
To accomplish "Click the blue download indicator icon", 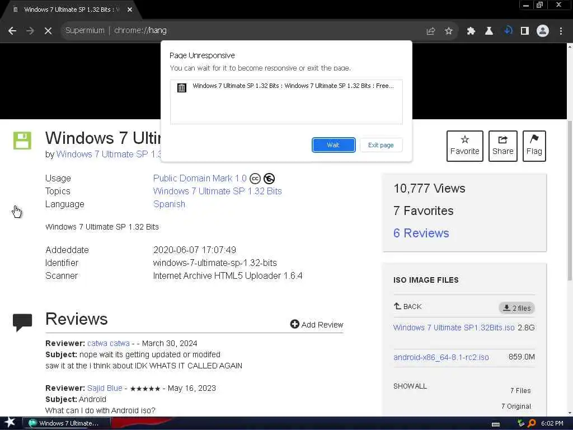I will (508, 30).
